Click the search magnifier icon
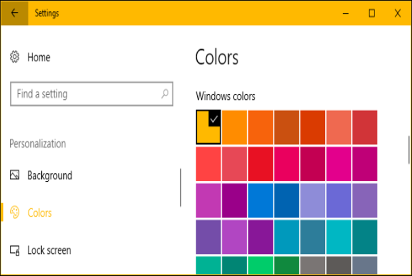This screenshot has height=276, width=412. click(x=165, y=94)
